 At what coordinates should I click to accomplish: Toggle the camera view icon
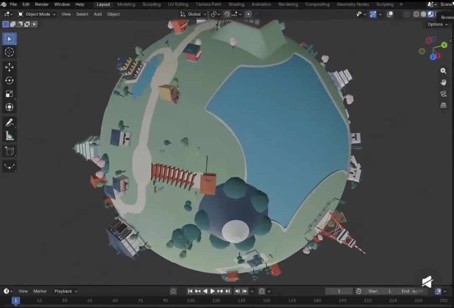pos(443,94)
